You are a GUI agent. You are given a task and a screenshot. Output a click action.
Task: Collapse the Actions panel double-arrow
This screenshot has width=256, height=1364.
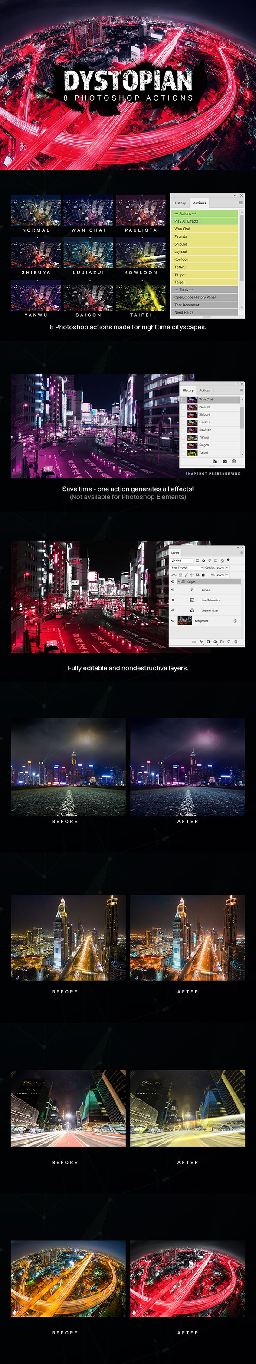pyautogui.click(x=235, y=196)
